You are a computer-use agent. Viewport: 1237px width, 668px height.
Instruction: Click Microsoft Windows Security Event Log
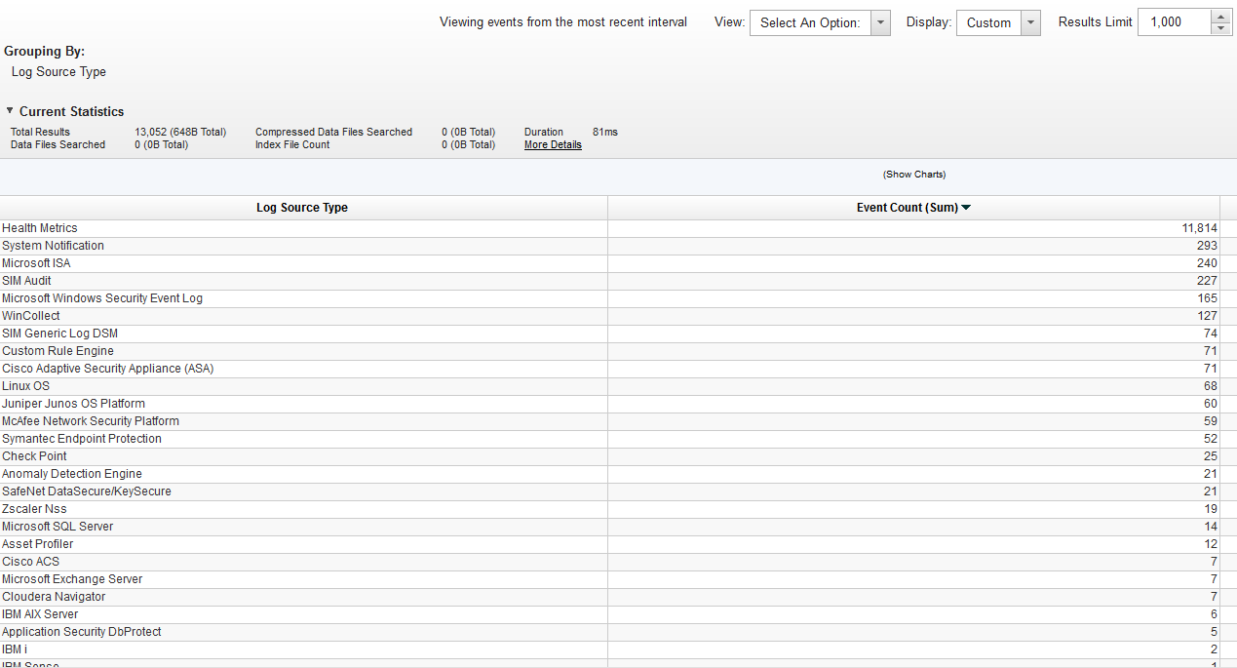click(102, 297)
